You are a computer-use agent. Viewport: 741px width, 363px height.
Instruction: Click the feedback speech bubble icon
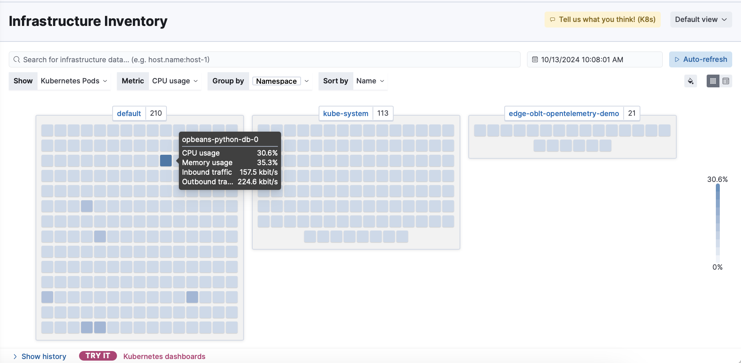pyautogui.click(x=553, y=20)
